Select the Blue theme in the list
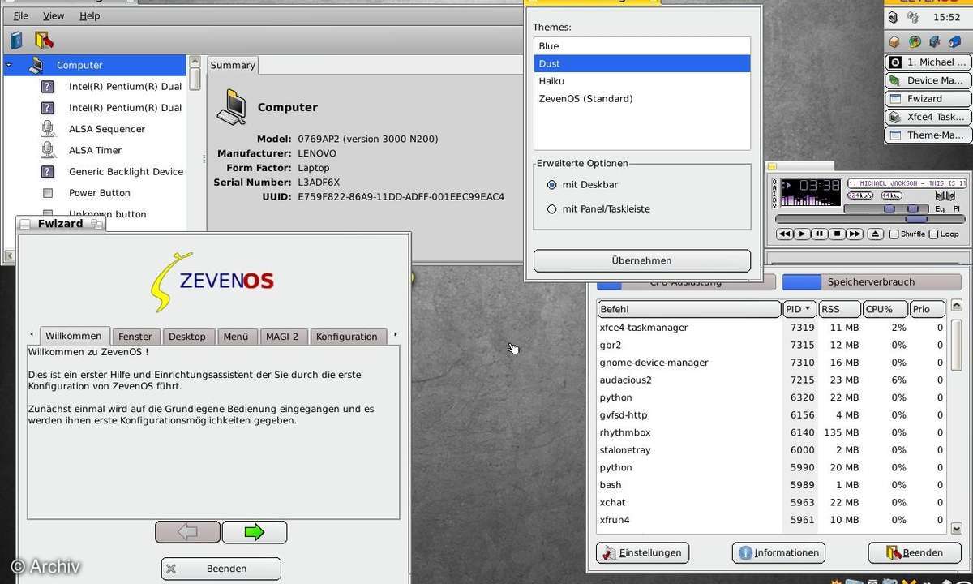 click(x=641, y=46)
